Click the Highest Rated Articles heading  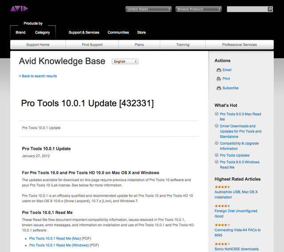(237, 179)
